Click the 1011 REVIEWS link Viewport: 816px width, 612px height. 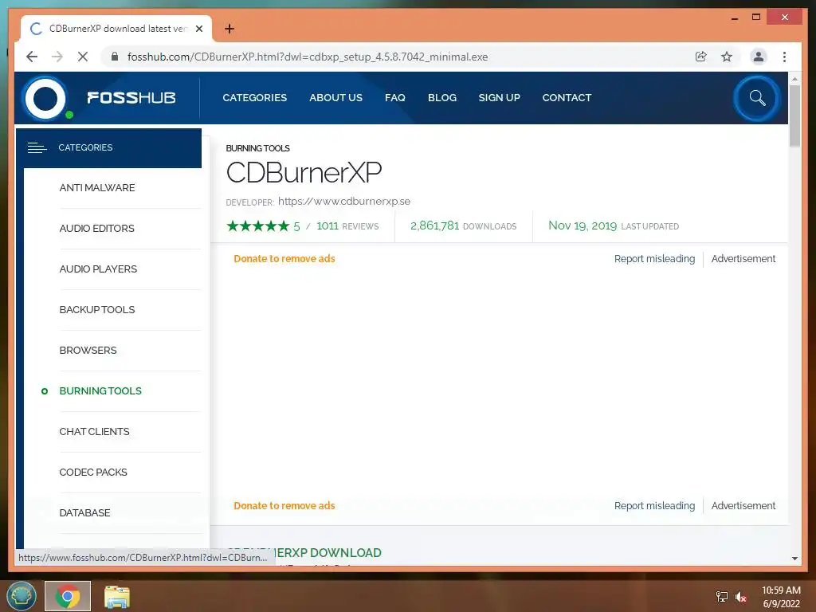(347, 226)
